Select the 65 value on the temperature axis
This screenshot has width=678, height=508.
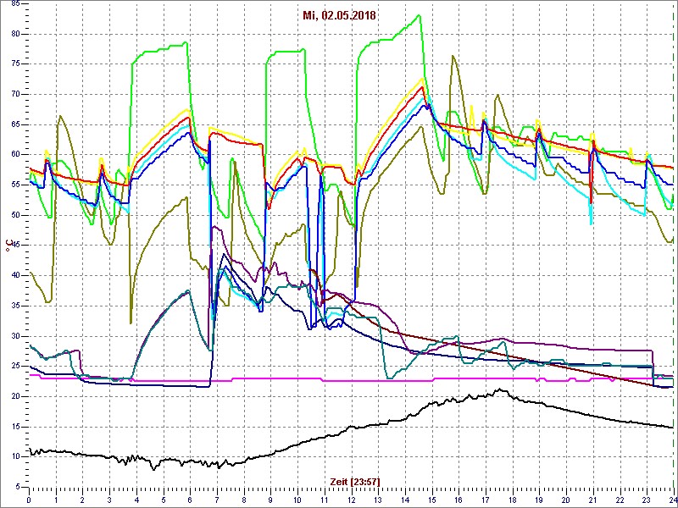[x=14, y=124]
